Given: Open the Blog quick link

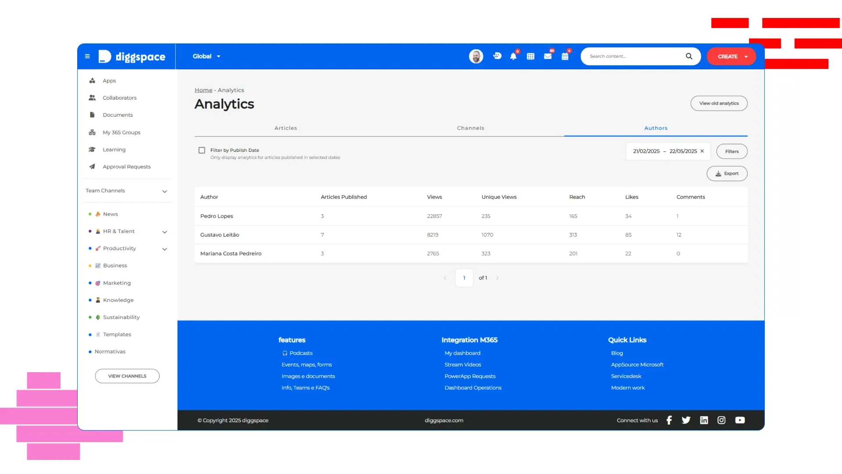Looking at the screenshot, I should point(617,353).
